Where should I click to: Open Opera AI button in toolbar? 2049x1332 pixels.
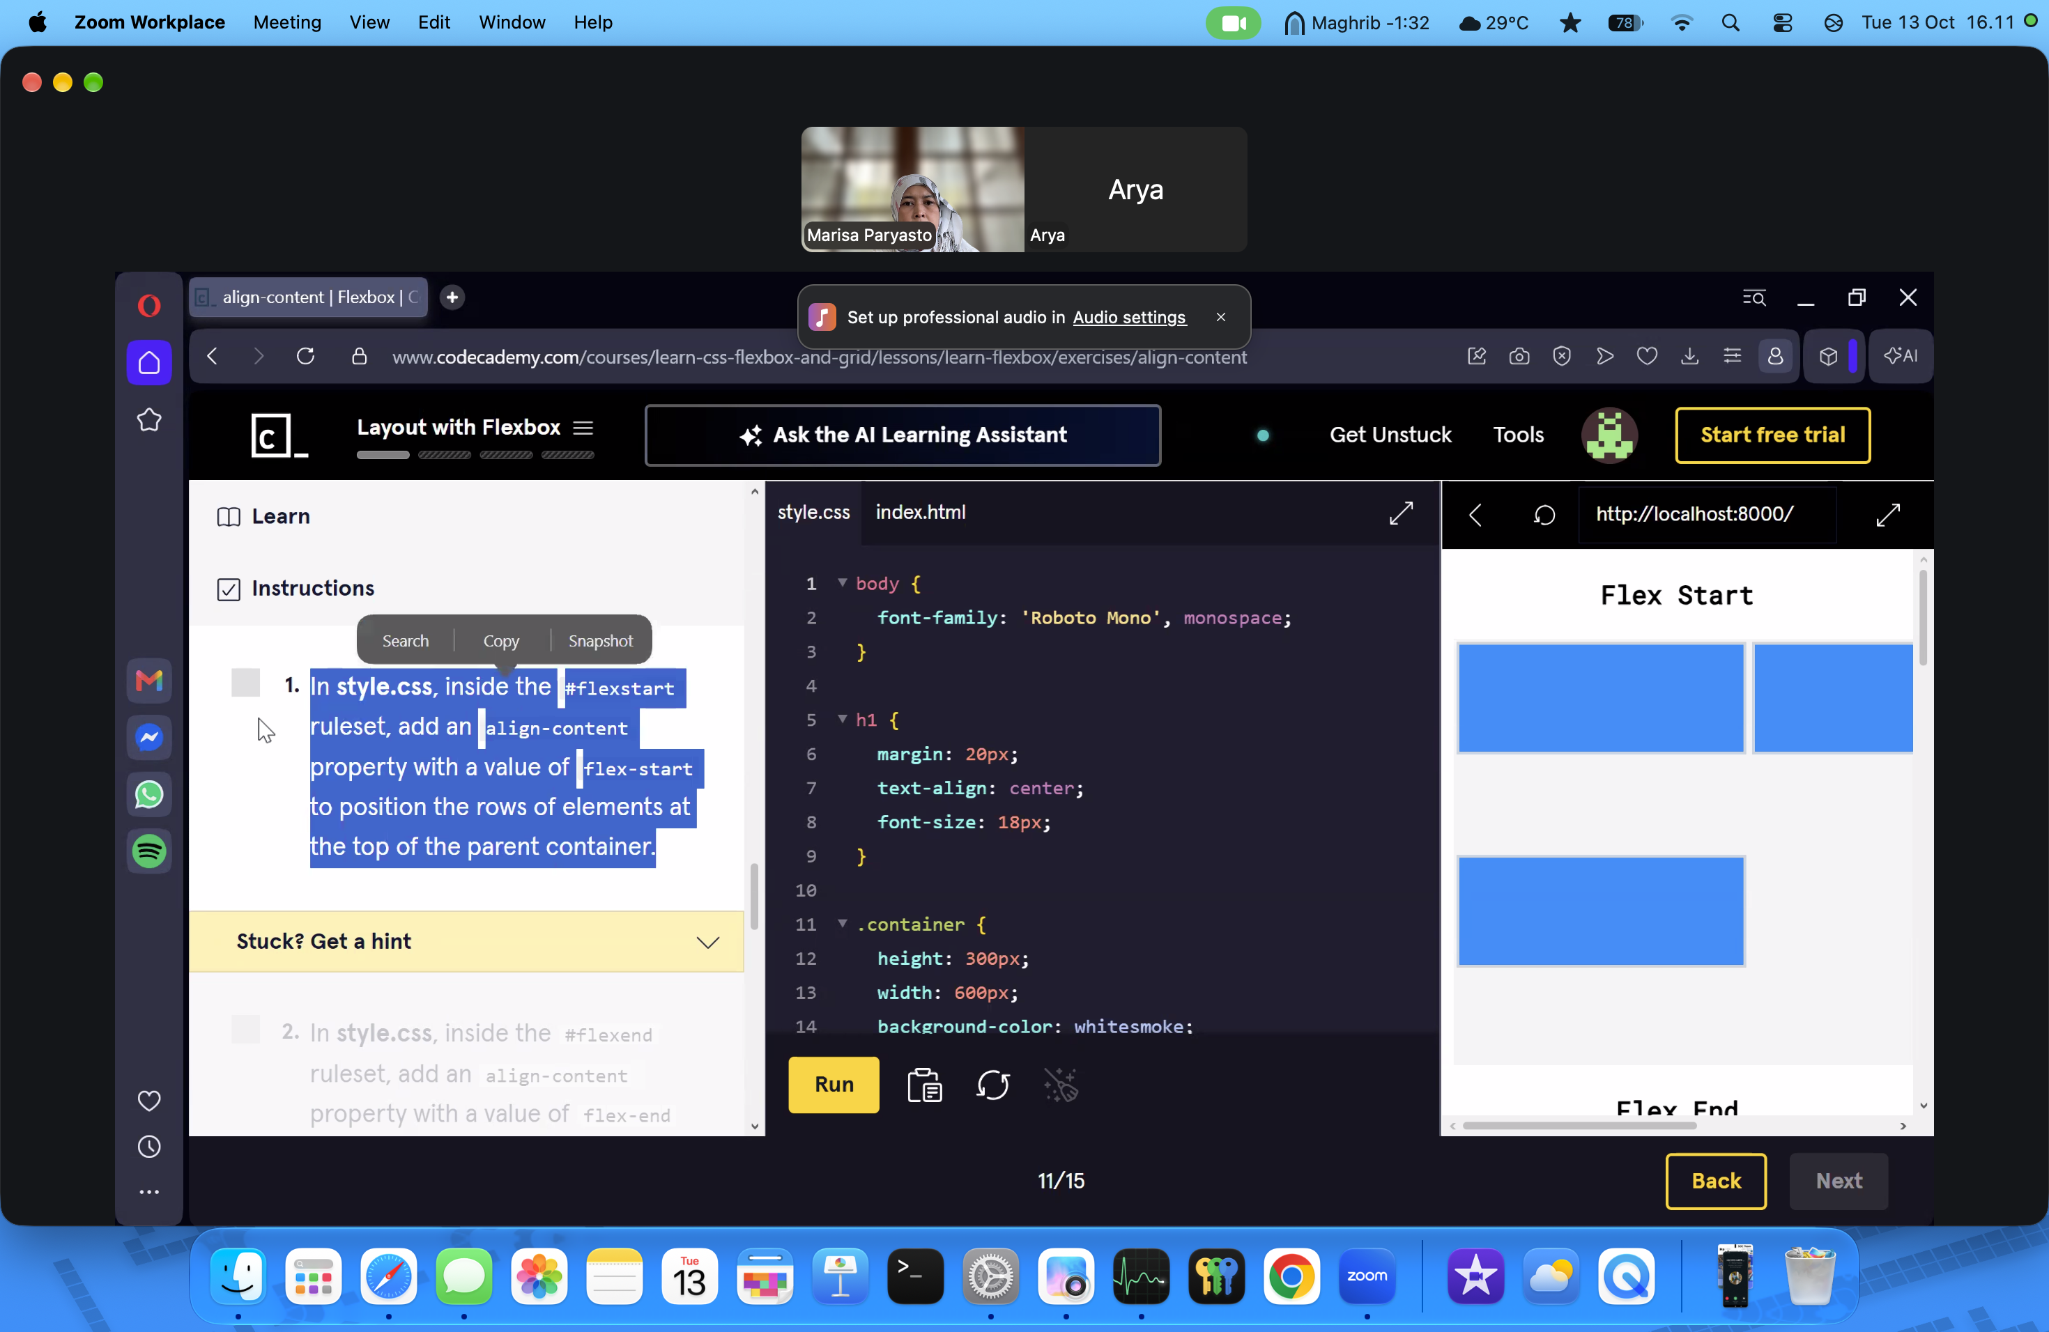(x=1900, y=356)
